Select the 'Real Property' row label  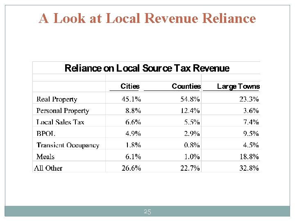pyautogui.click(x=57, y=99)
